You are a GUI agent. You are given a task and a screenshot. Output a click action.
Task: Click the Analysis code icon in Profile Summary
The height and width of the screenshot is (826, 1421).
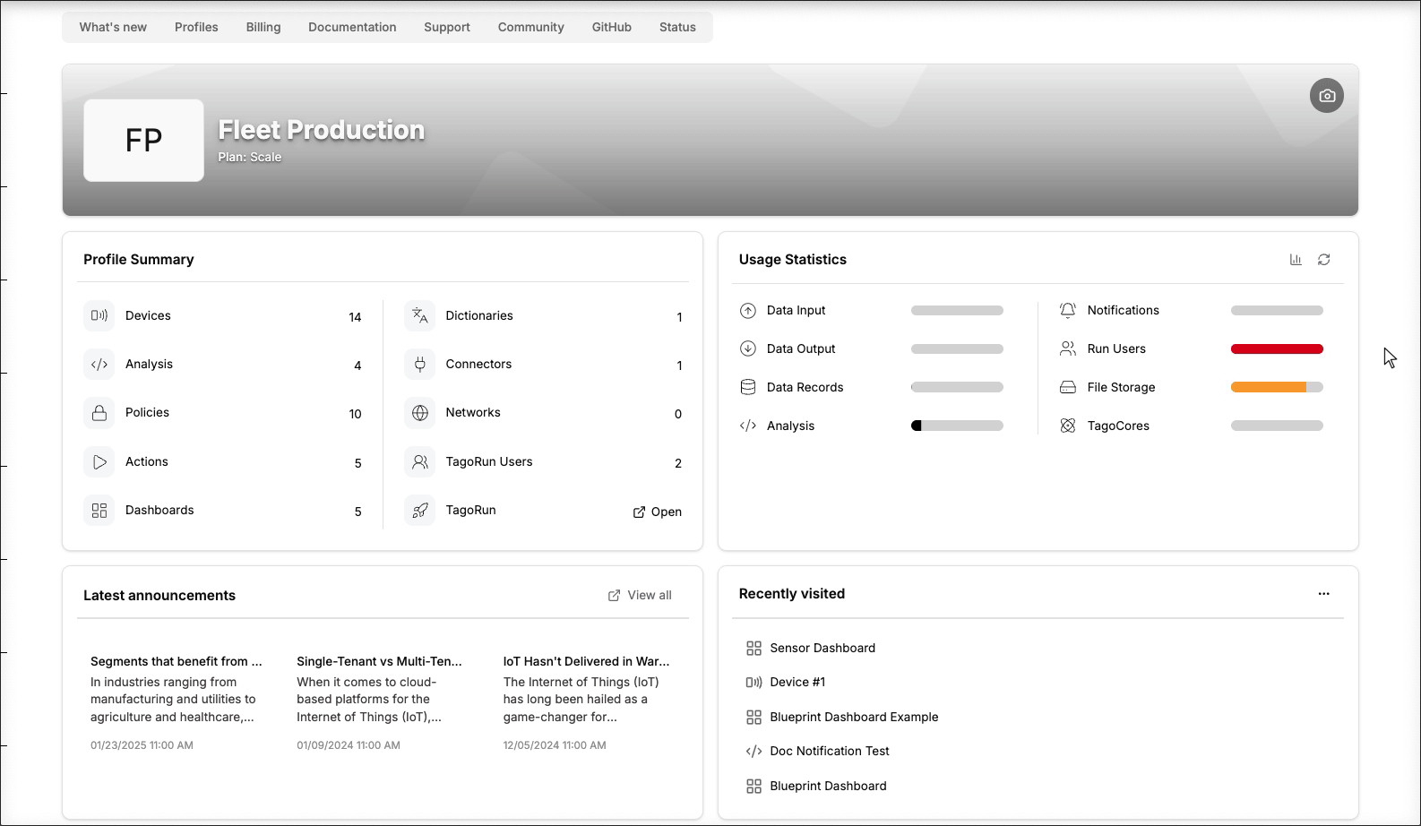click(x=99, y=365)
